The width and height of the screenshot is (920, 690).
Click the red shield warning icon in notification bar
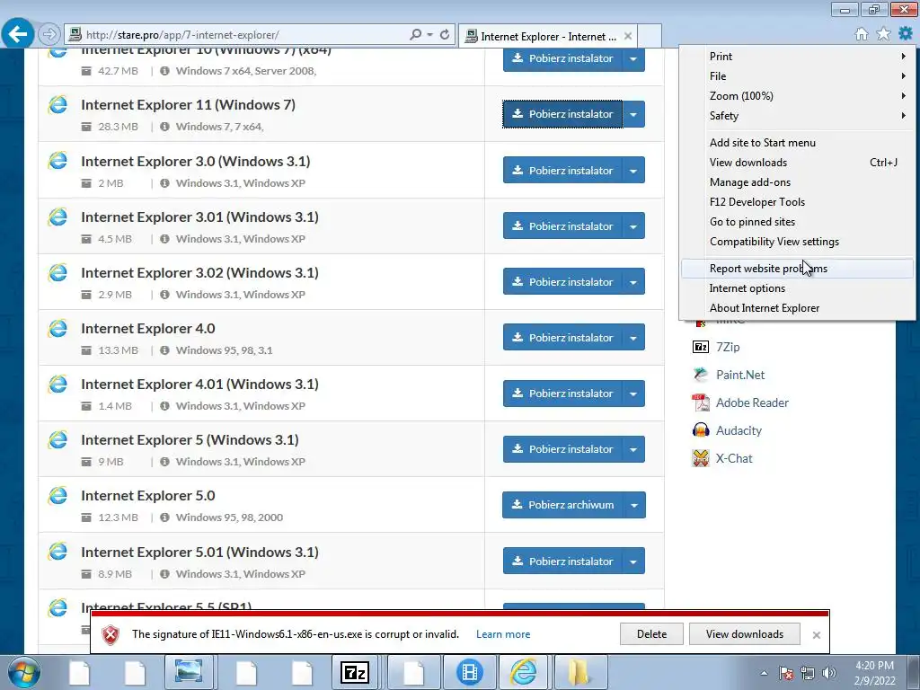coord(111,635)
